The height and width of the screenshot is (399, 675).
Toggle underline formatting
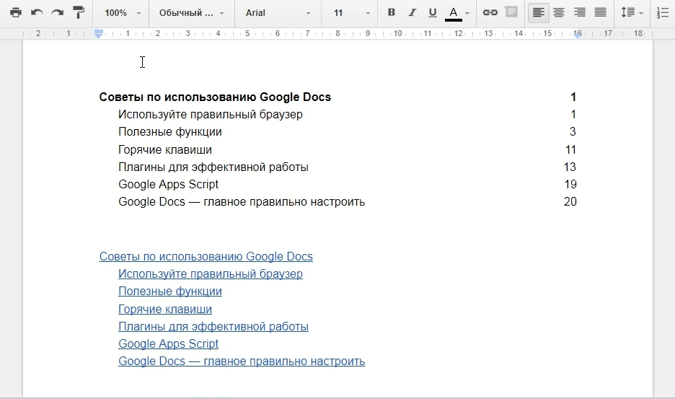[433, 13]
